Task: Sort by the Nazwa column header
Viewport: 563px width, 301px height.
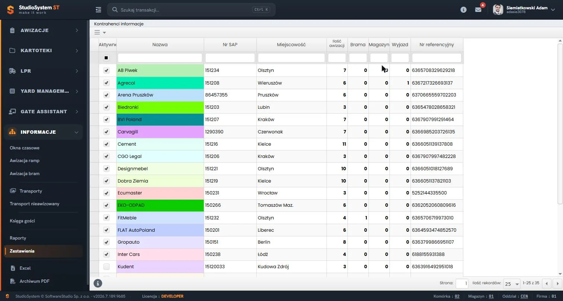Action: point(160,45)
